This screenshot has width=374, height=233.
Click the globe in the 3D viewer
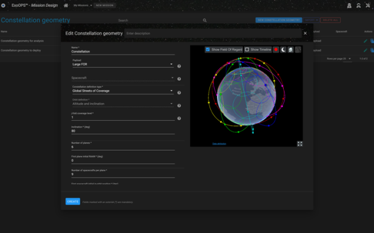pyautogui.click(x=246, y=96)
